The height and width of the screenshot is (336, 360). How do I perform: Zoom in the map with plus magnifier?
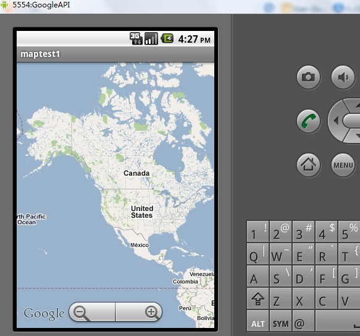point(139,312)
